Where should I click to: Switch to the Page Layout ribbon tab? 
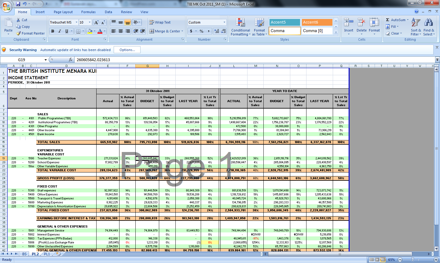[63, 12]
